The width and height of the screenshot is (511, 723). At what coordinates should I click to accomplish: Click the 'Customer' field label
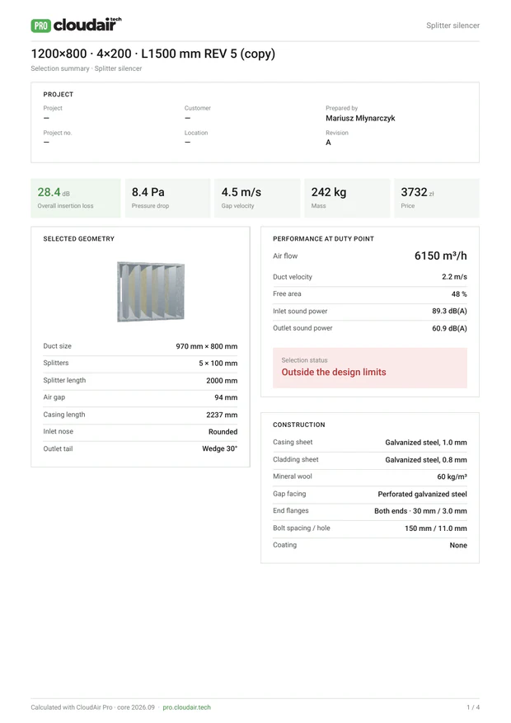click(198, 108)
